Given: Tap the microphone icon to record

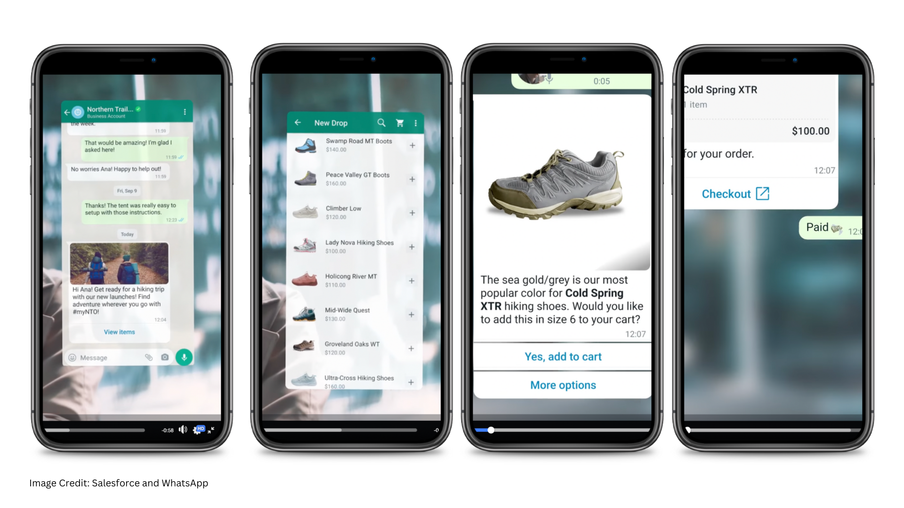Looking at the screenshot, I should (x=185, y=357).
